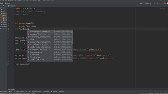Select FileDialog completion suggestion
This screenshot has height=94, width=168.
(x=50, y=57)
